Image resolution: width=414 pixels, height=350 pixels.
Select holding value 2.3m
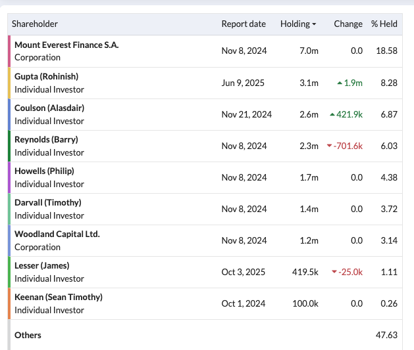(x=309, y=146)
